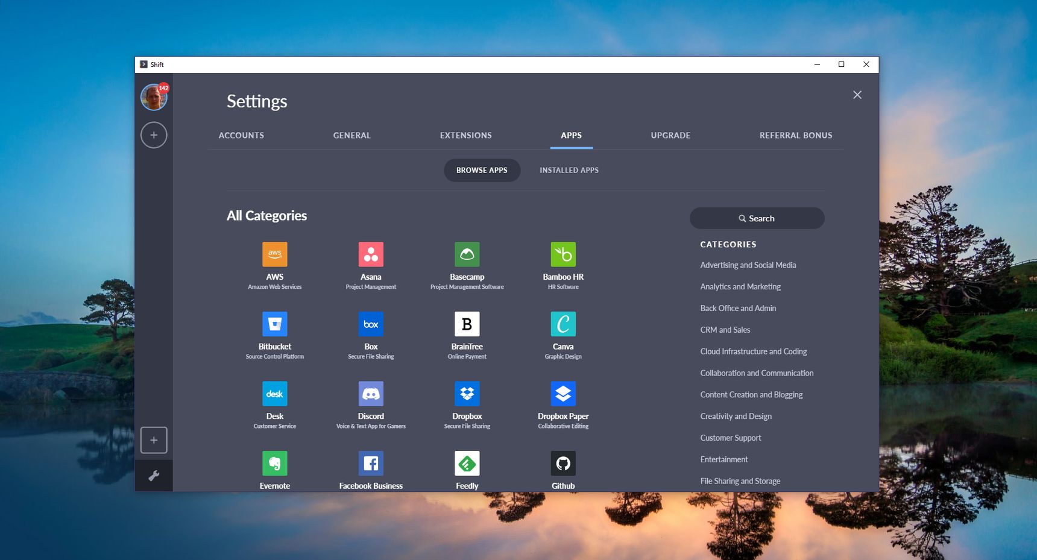Show the Installed Apps list

[569, 171]
